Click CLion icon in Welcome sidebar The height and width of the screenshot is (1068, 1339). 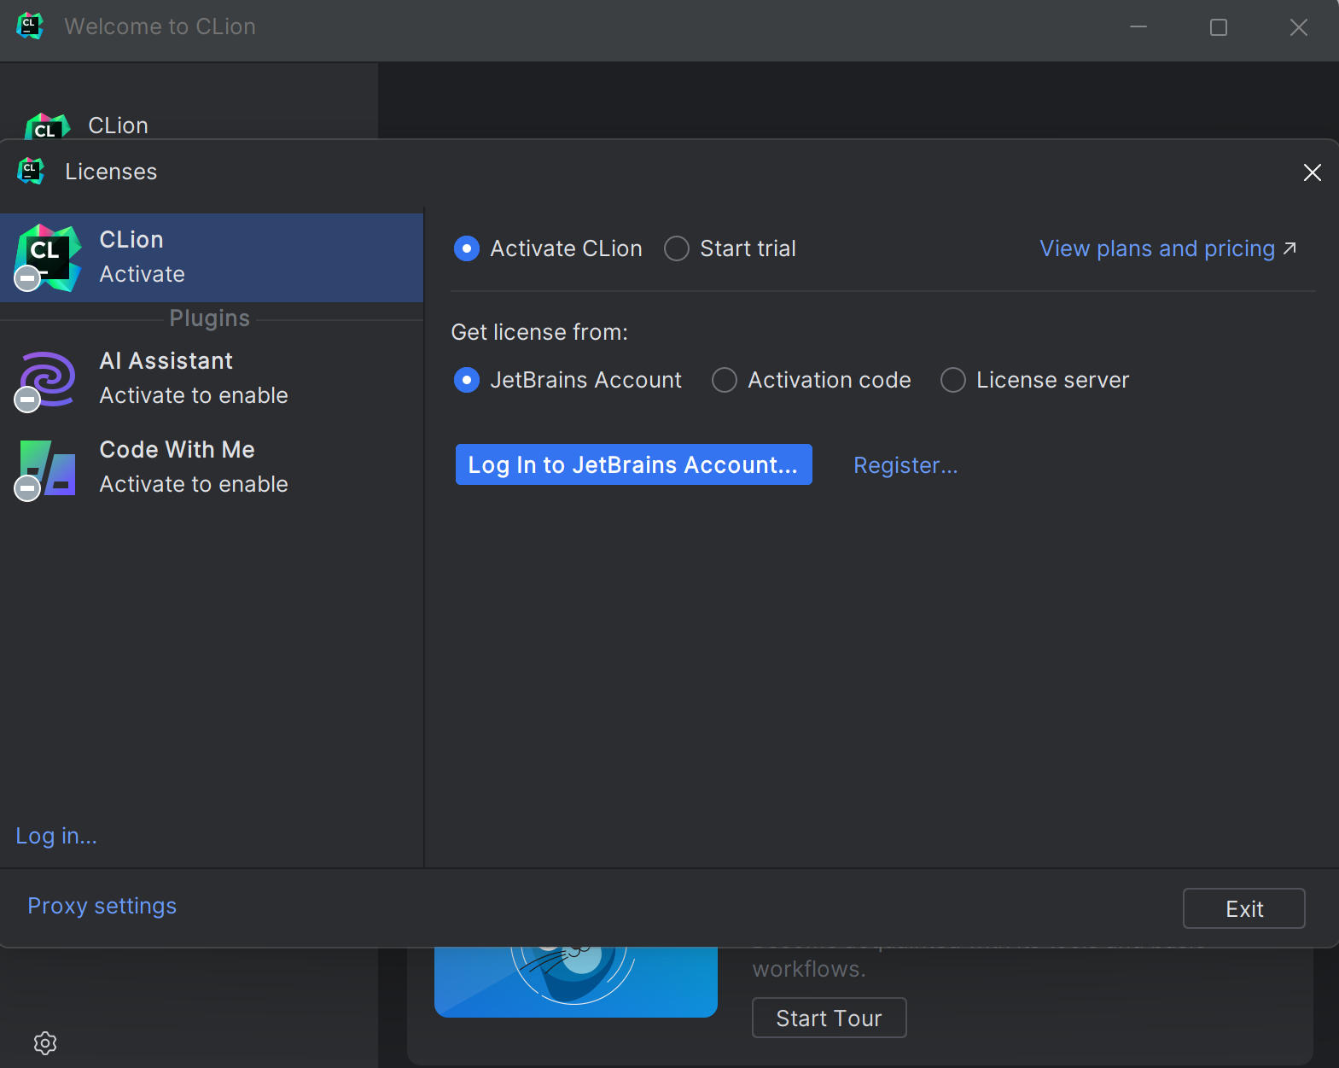[47, 125]
